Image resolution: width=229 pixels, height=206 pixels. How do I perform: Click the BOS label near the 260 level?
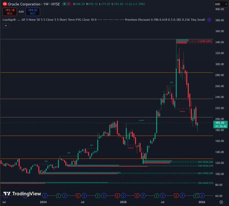pyautogui.click(x=172, y=83)
